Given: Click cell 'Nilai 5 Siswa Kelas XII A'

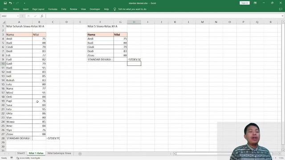Looking at the screenshot, I should 102,26.
